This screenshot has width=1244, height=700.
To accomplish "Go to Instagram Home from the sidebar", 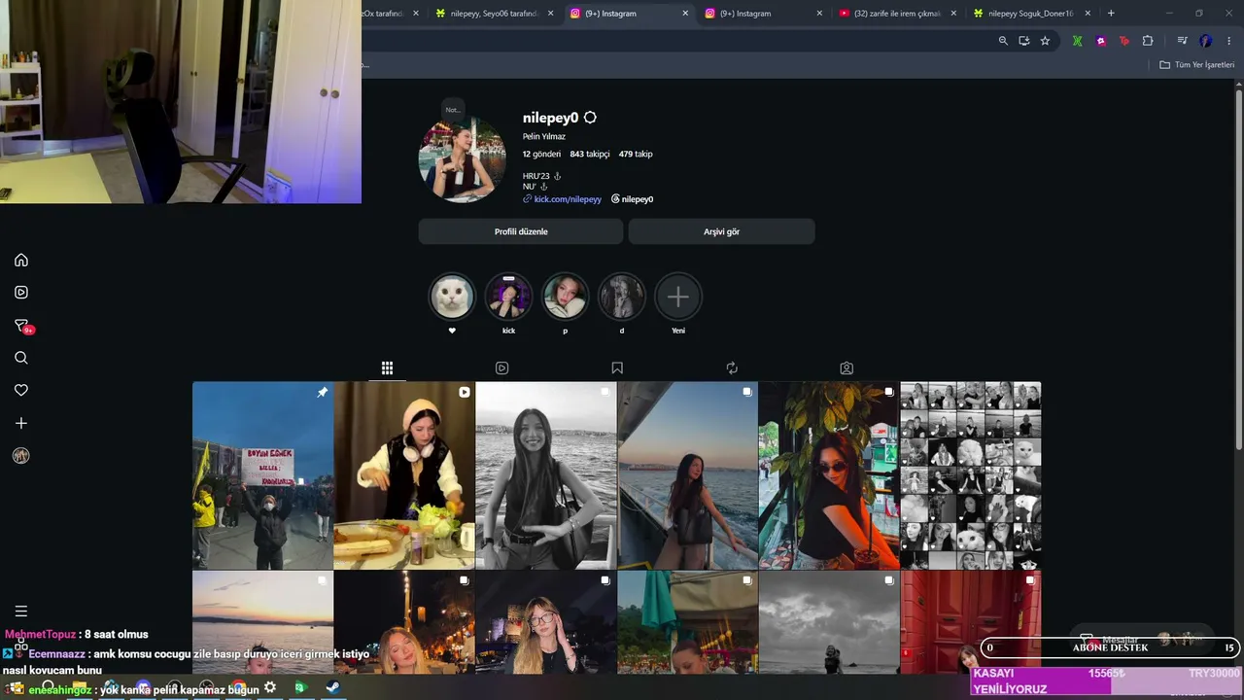I will click(x=21, y=260).
